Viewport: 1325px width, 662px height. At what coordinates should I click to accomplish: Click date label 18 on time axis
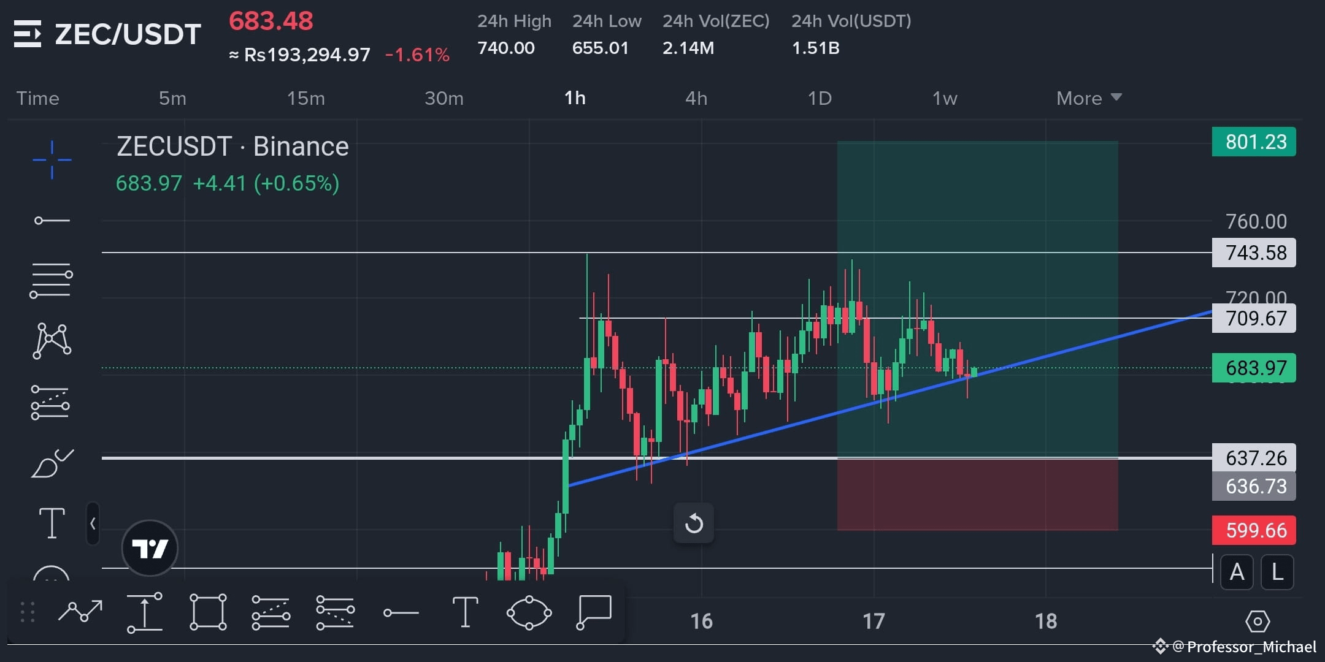pos(1046,622)
